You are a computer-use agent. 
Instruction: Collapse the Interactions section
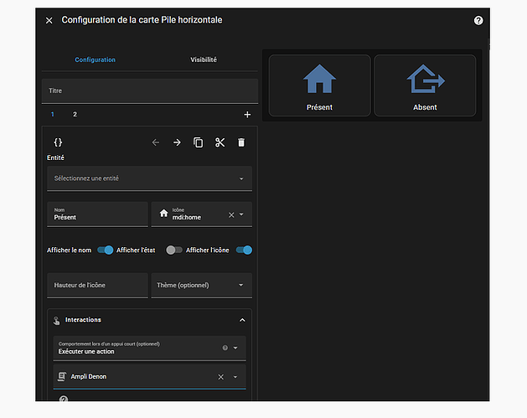(x=242, y=320)
